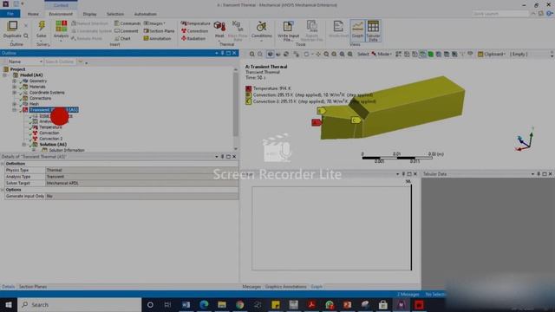Select Solution Information in the tree
The width and height of the screenshot is (555, 312).
coord(67,150)
